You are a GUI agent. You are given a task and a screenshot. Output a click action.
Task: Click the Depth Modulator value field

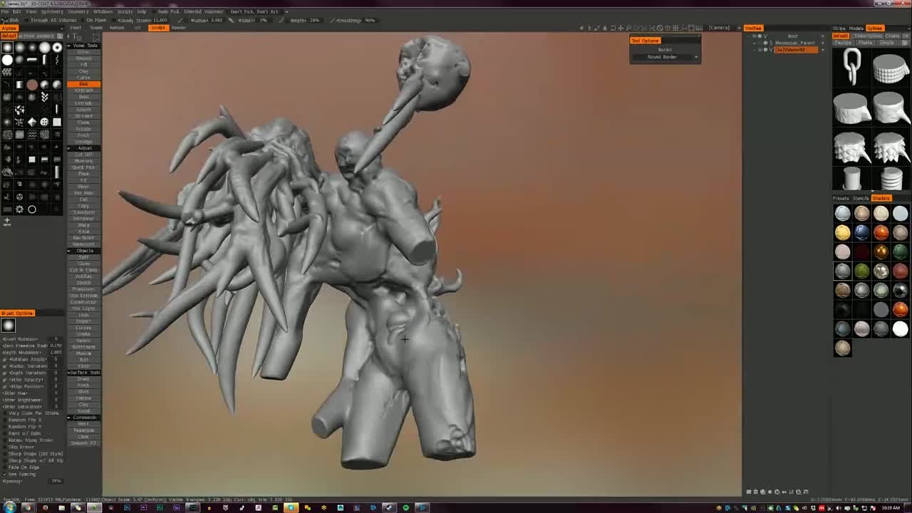[x=56, y=353]
